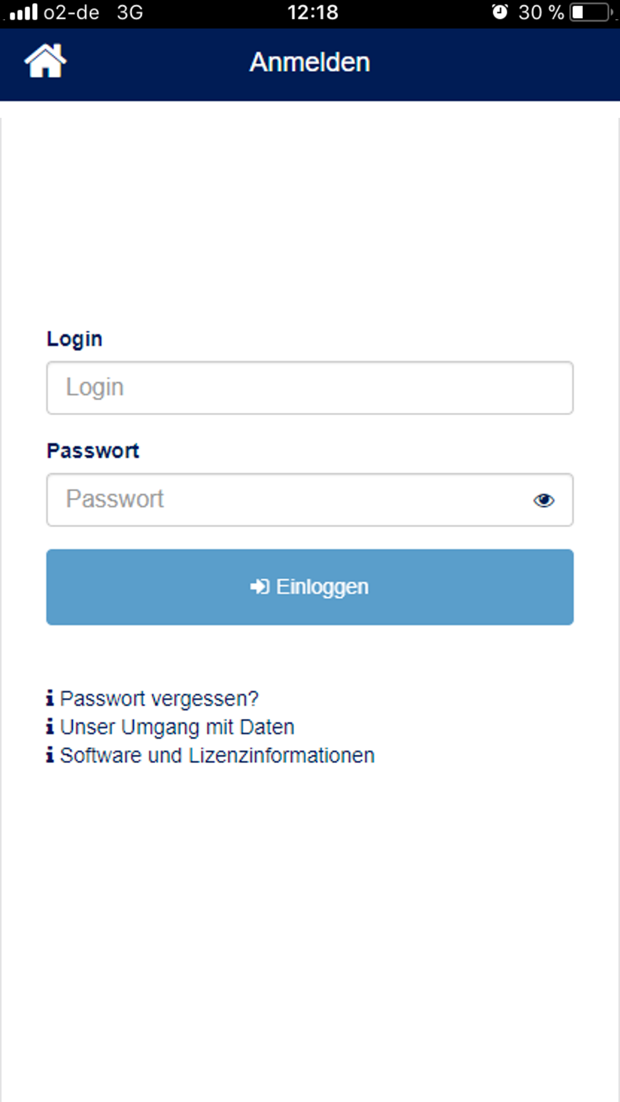The width and height of the screenshot is (620, 1102).
Task: Click the bold Passwort field label
Action: pos(93,451)
